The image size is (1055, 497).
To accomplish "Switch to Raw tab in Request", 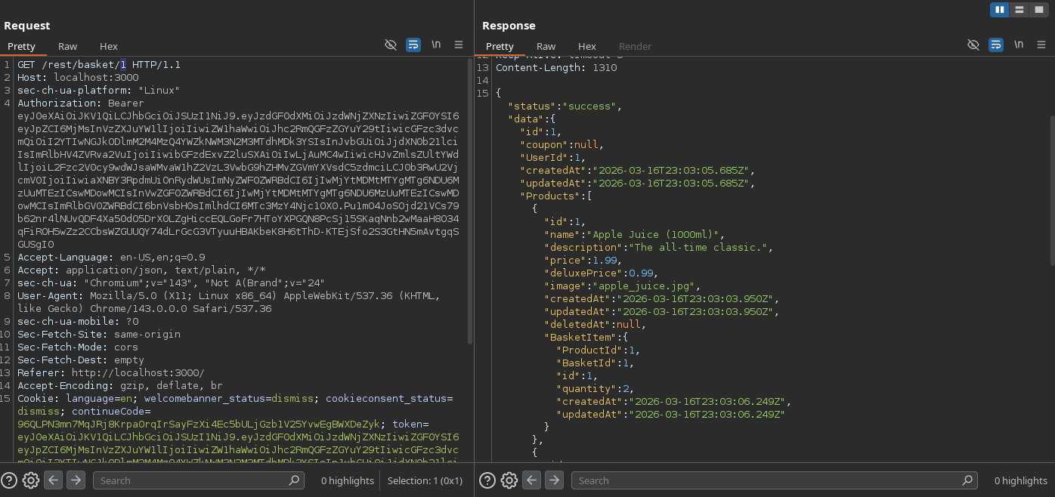I will (x=67, y=46).
